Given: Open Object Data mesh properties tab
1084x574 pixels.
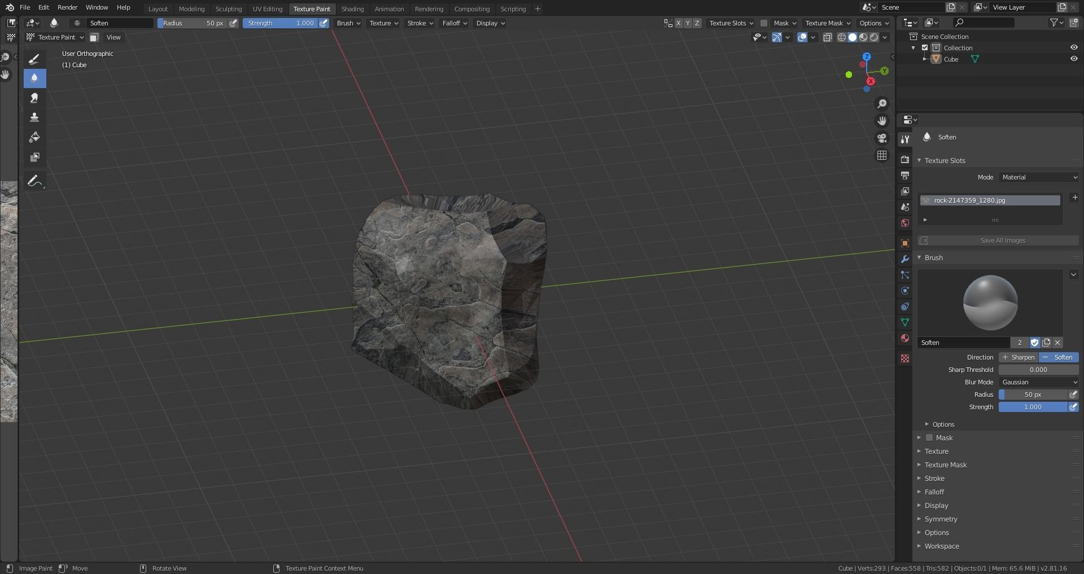Looking at the screenshot, I should click(x=905, y=322).
